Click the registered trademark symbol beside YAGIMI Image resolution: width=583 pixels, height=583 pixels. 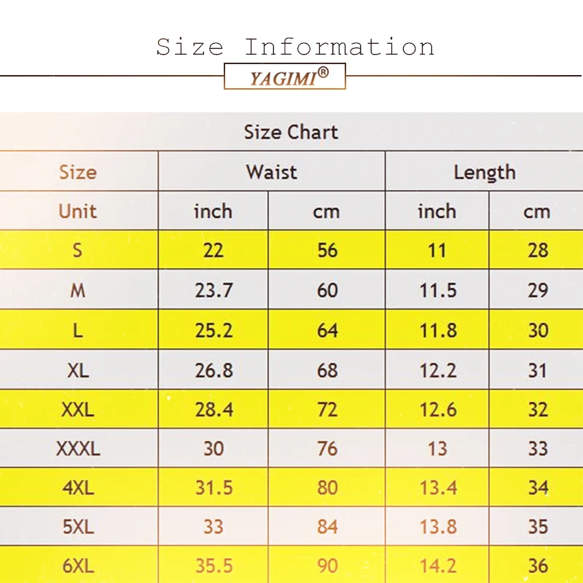[323, 73]
